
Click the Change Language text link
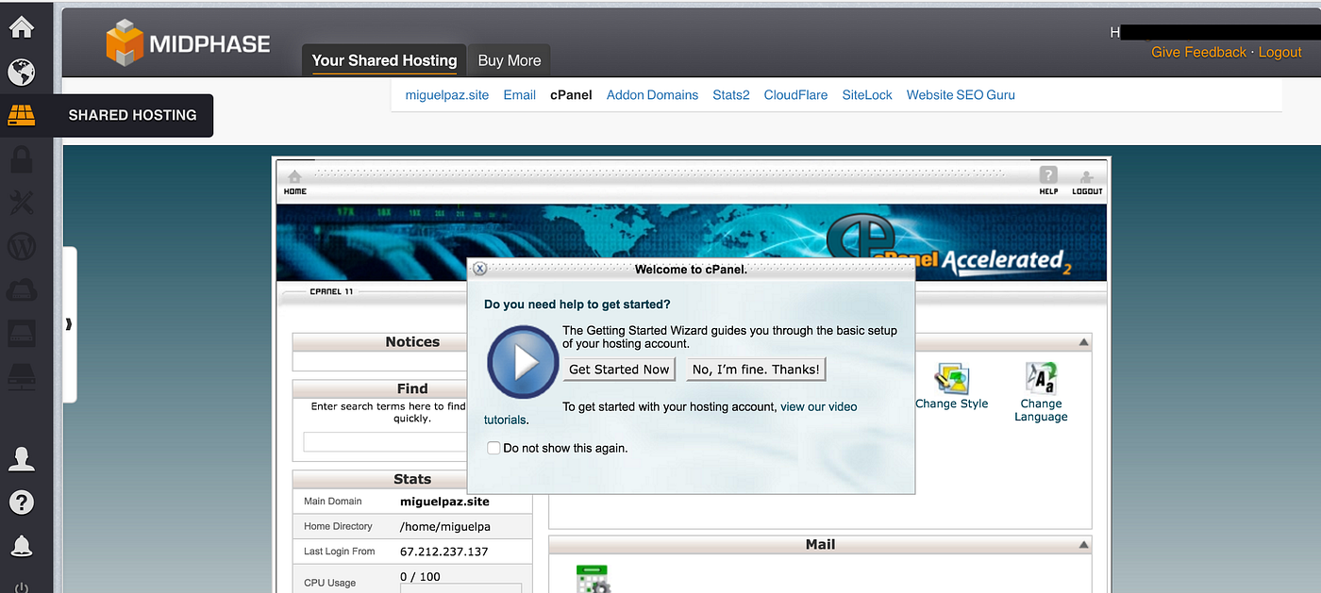coord(1041,410)
